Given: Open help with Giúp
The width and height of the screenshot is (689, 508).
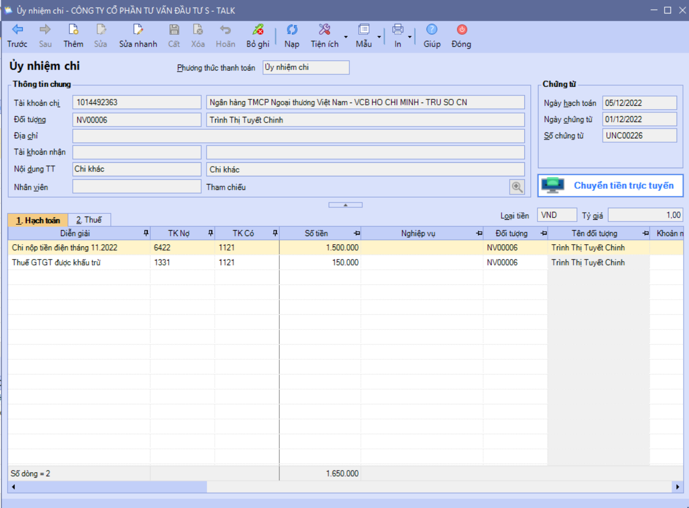Looking at the screenshot, I should tap(432, 36).
